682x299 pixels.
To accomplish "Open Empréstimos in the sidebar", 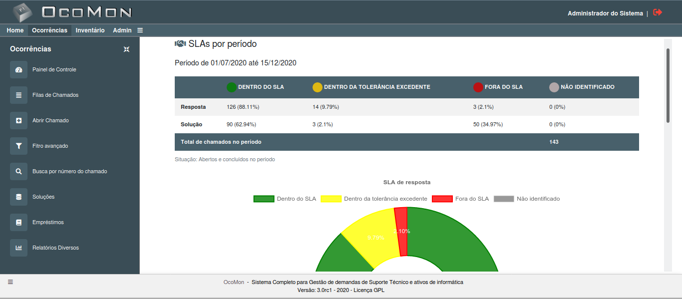I will (48, 222).
